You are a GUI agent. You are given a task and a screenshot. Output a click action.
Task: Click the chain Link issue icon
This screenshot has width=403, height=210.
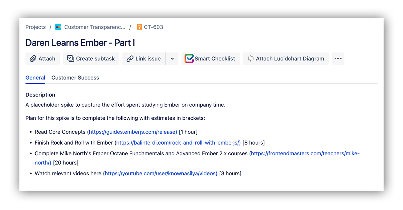pos(130,59)
